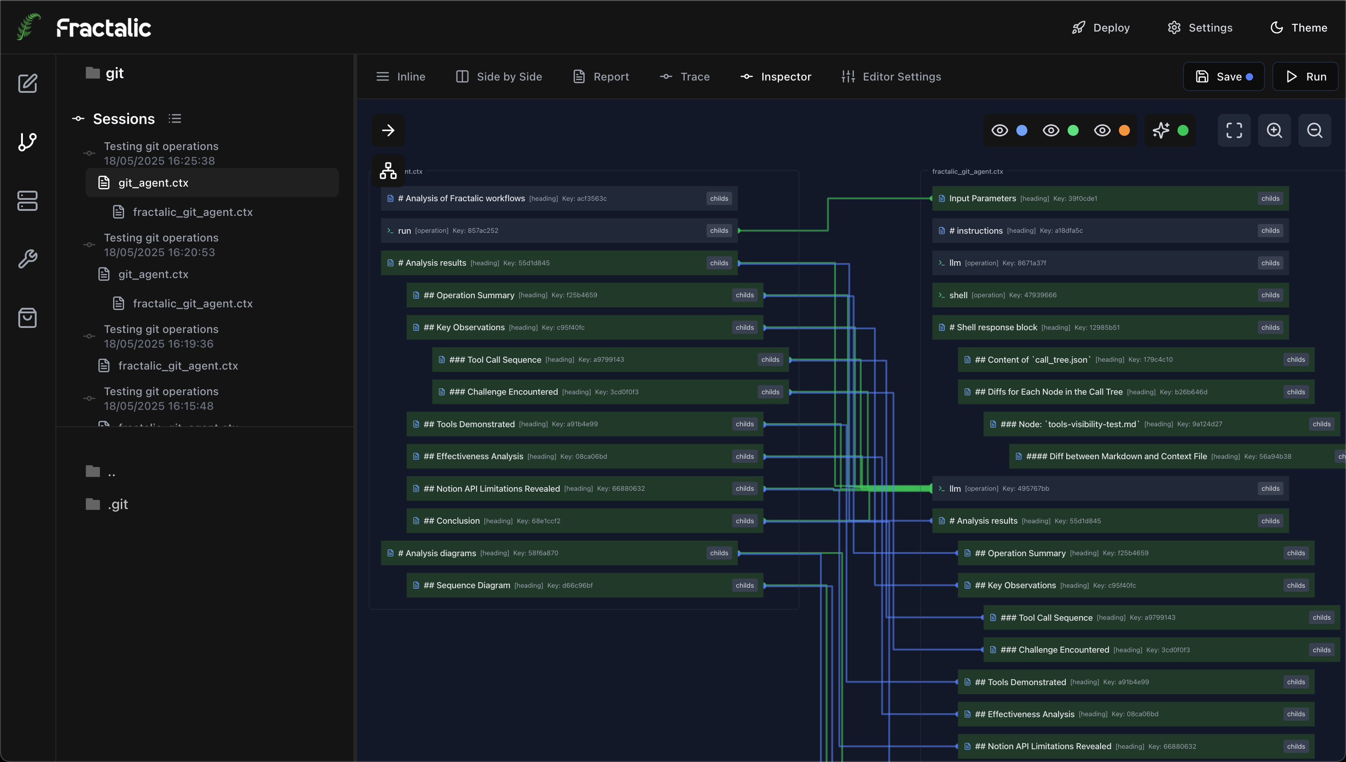Switch to the Report tab

tap(601, 76)
